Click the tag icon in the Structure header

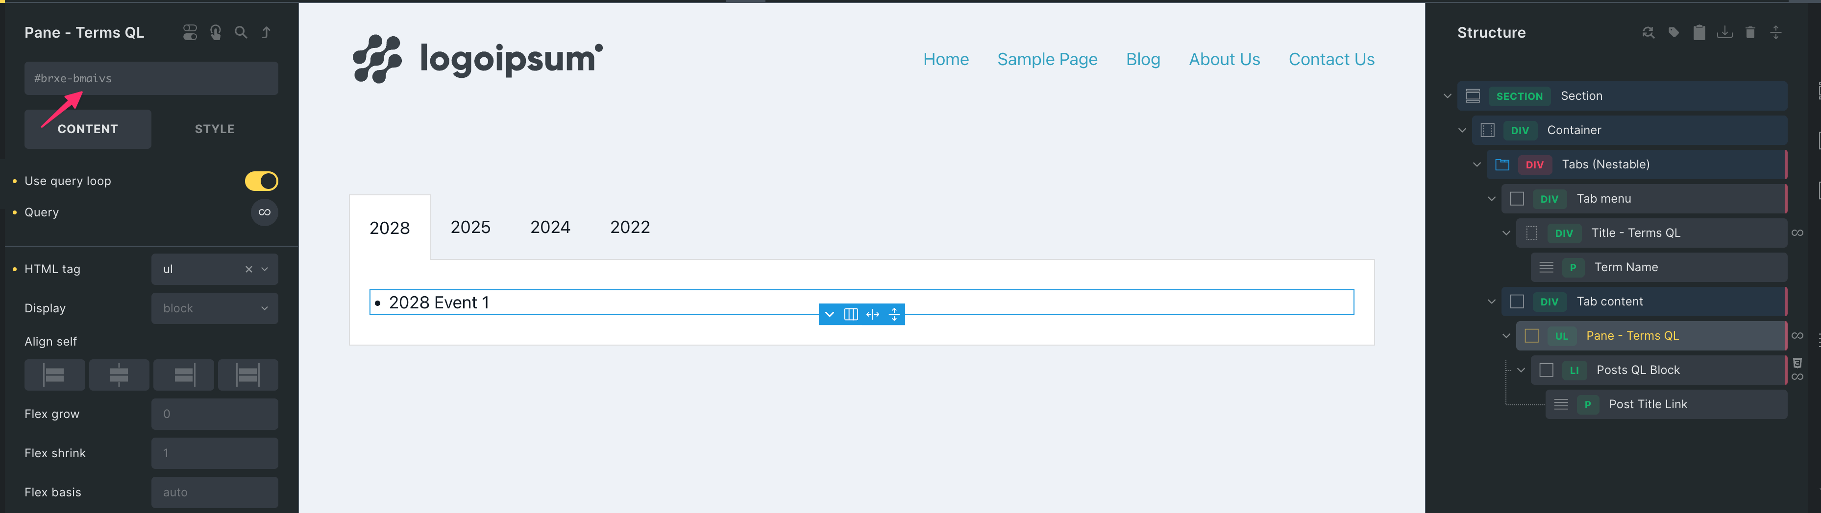1673,32
